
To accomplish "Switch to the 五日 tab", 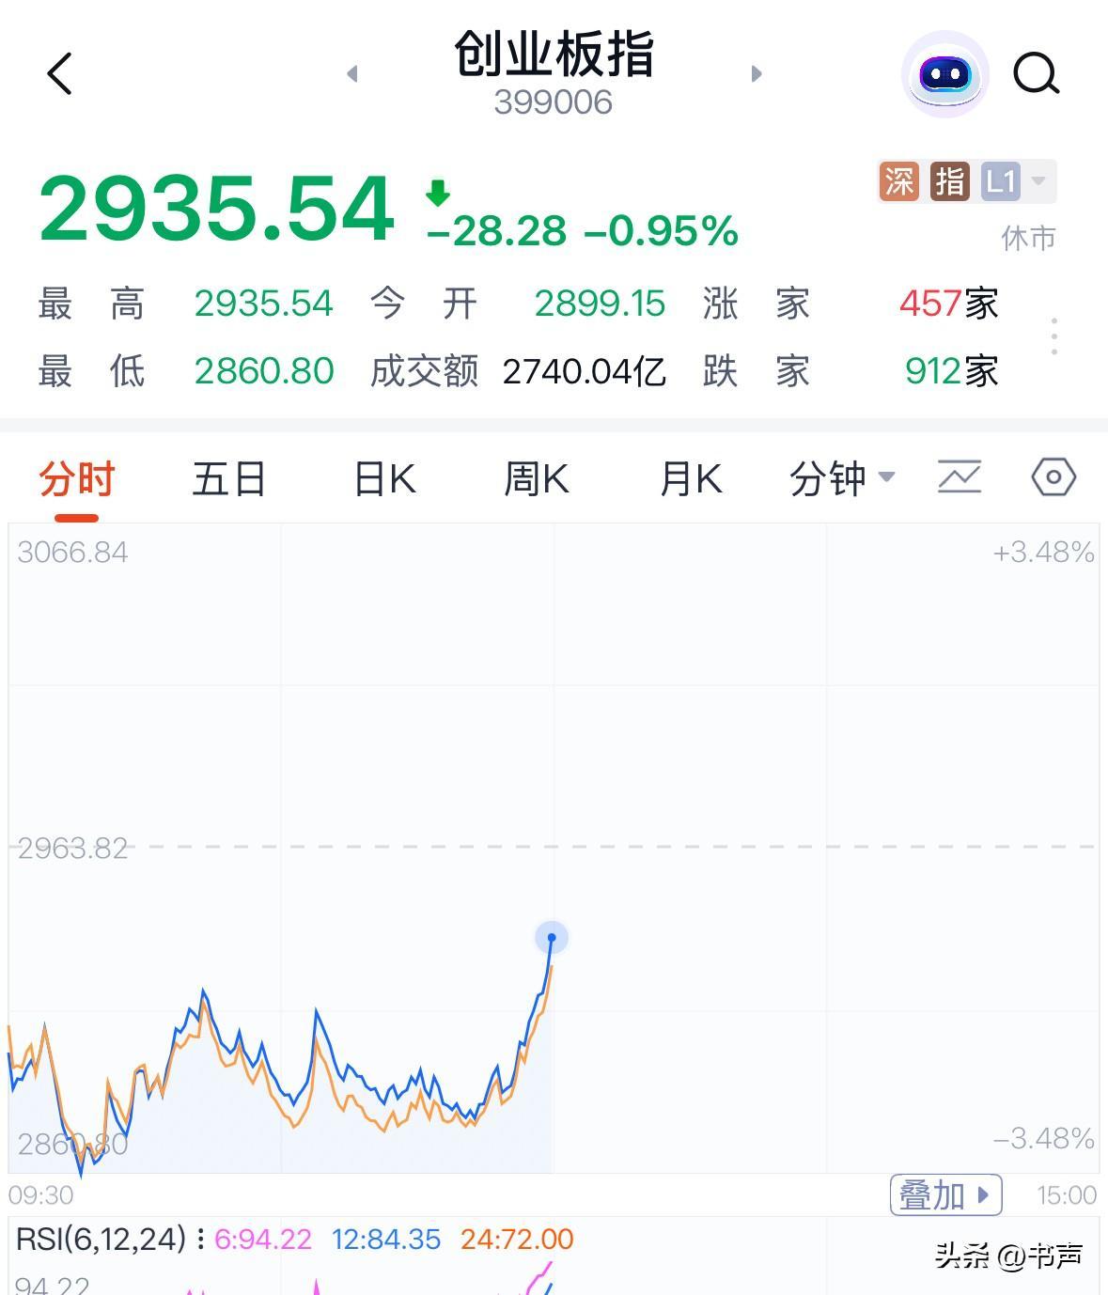I will (229, 478).
